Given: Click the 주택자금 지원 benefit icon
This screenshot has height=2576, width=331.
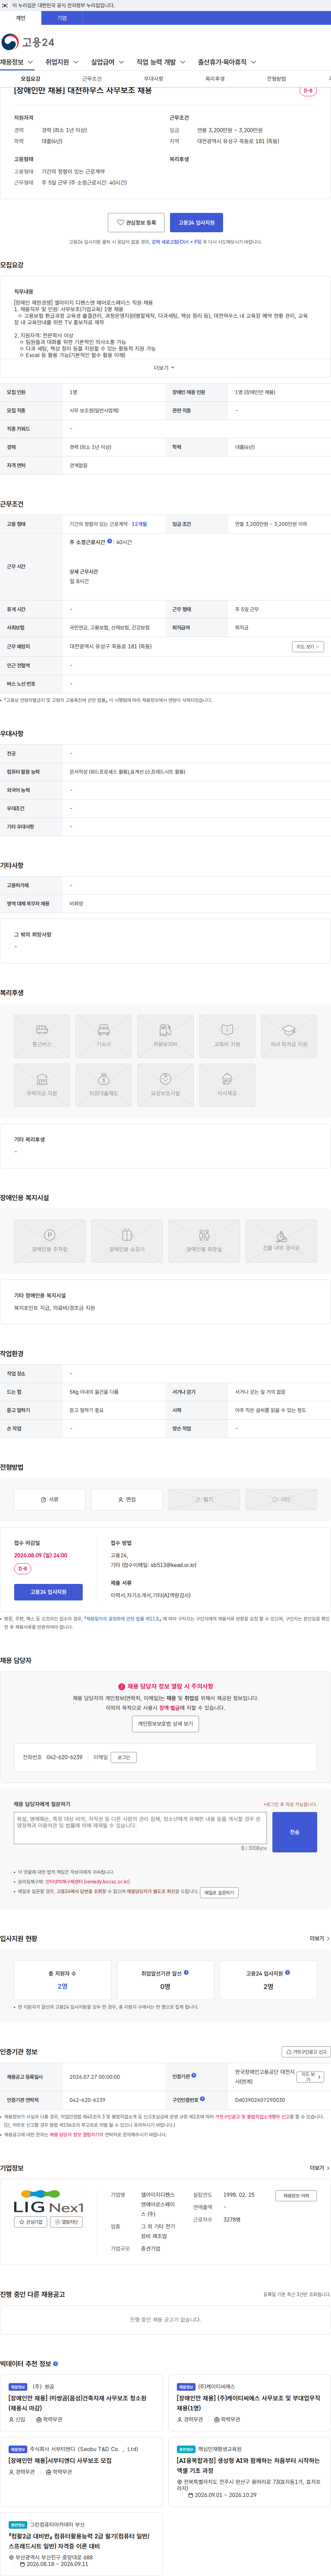Looking at the screenshot, I should tap(42, 1079).
